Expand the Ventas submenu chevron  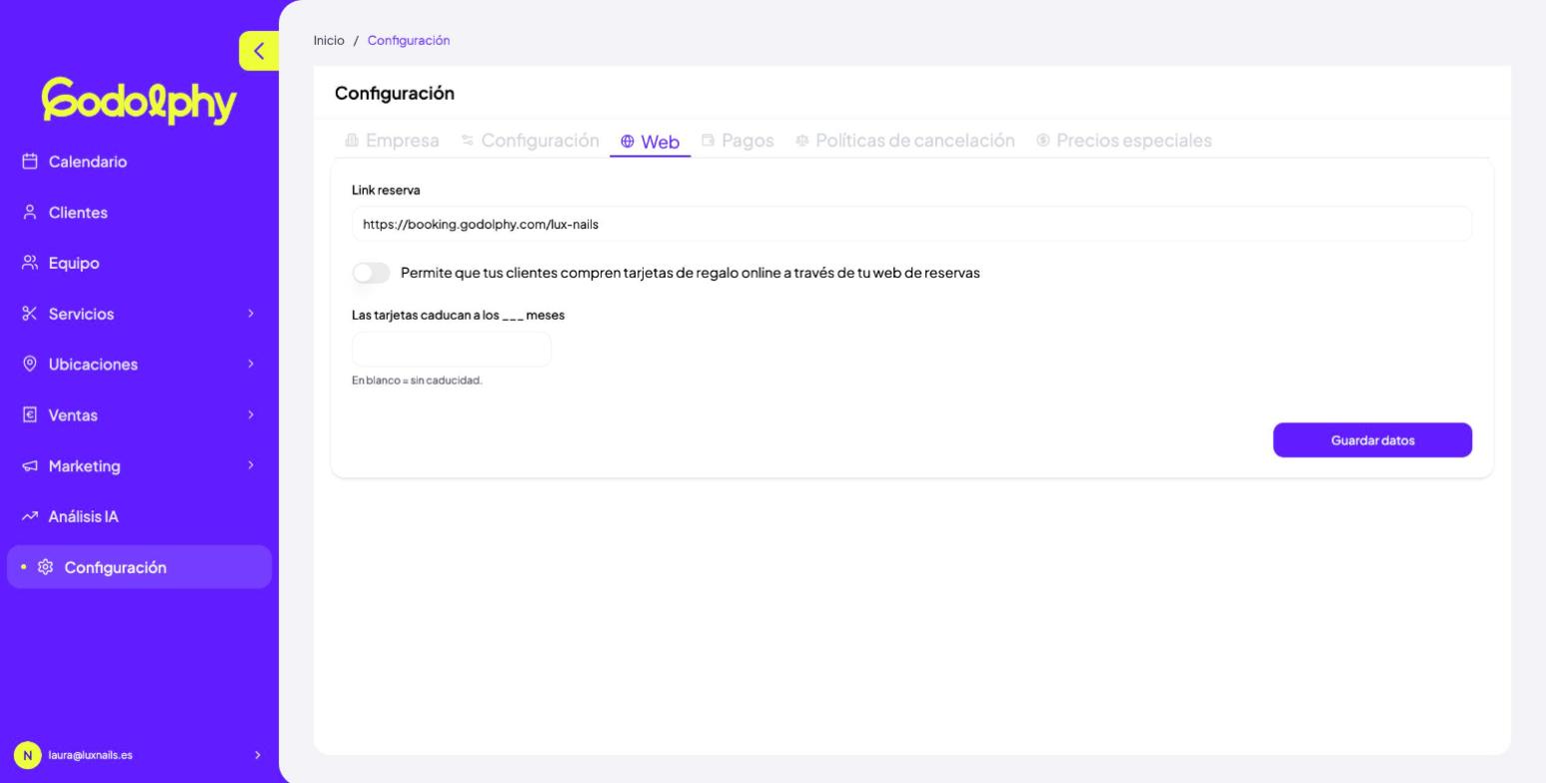[x=251, y=415]
